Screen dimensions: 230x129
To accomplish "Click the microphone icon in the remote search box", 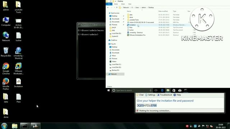I will [150, 90].
